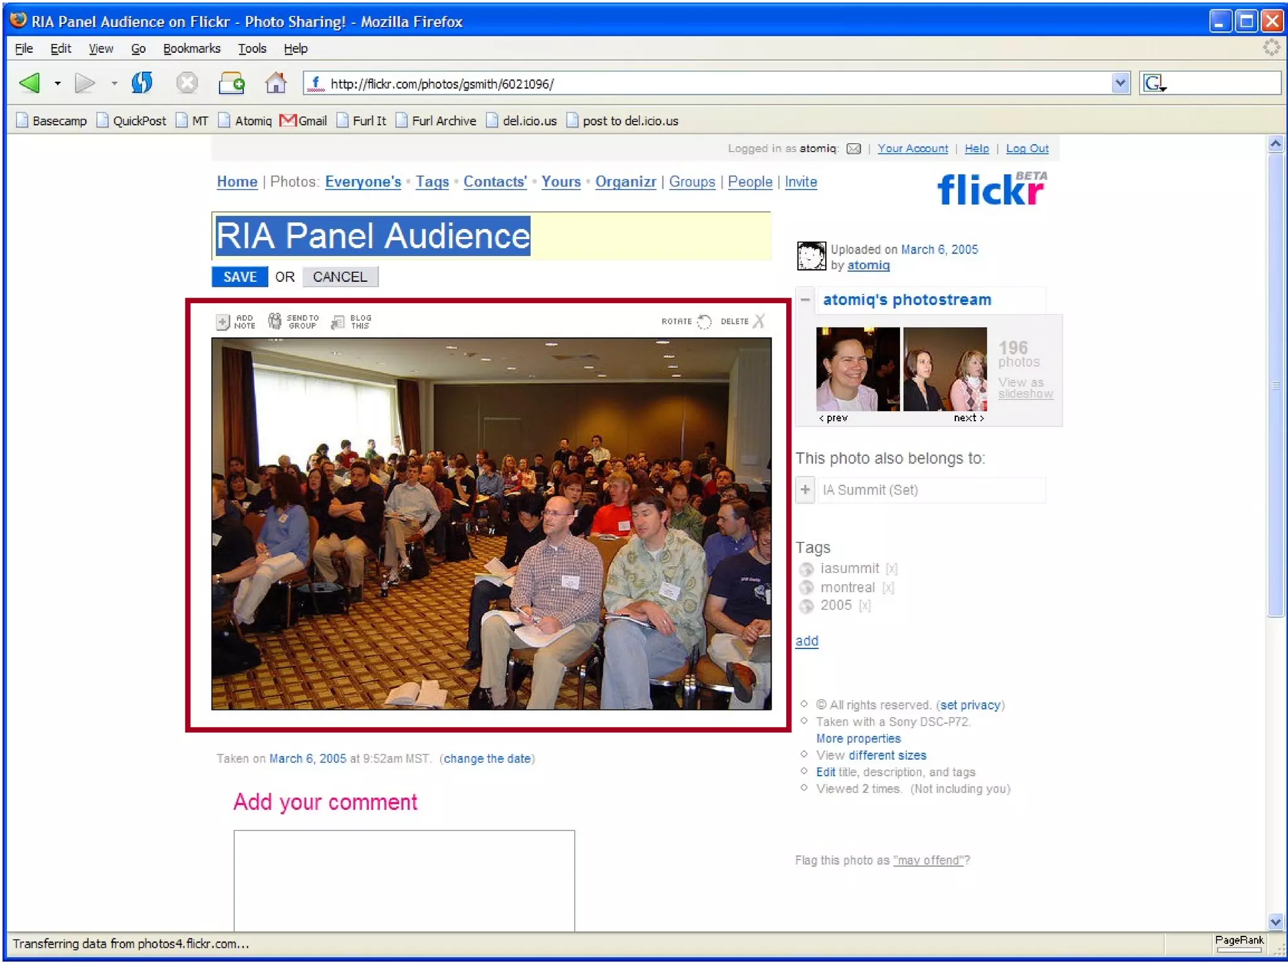Collapse atomiq's photostream panel
1288x966 pixels.
[805, 300]
